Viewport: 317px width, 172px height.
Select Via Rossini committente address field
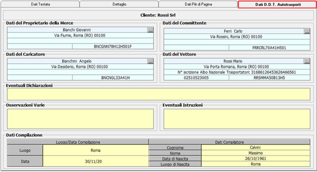236,37
